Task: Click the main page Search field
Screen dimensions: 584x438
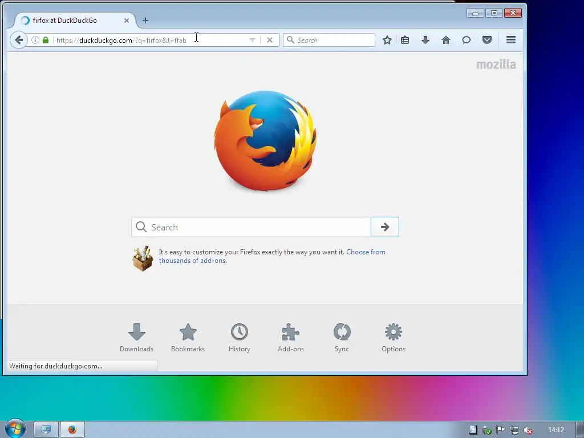Action: point(251,227)
